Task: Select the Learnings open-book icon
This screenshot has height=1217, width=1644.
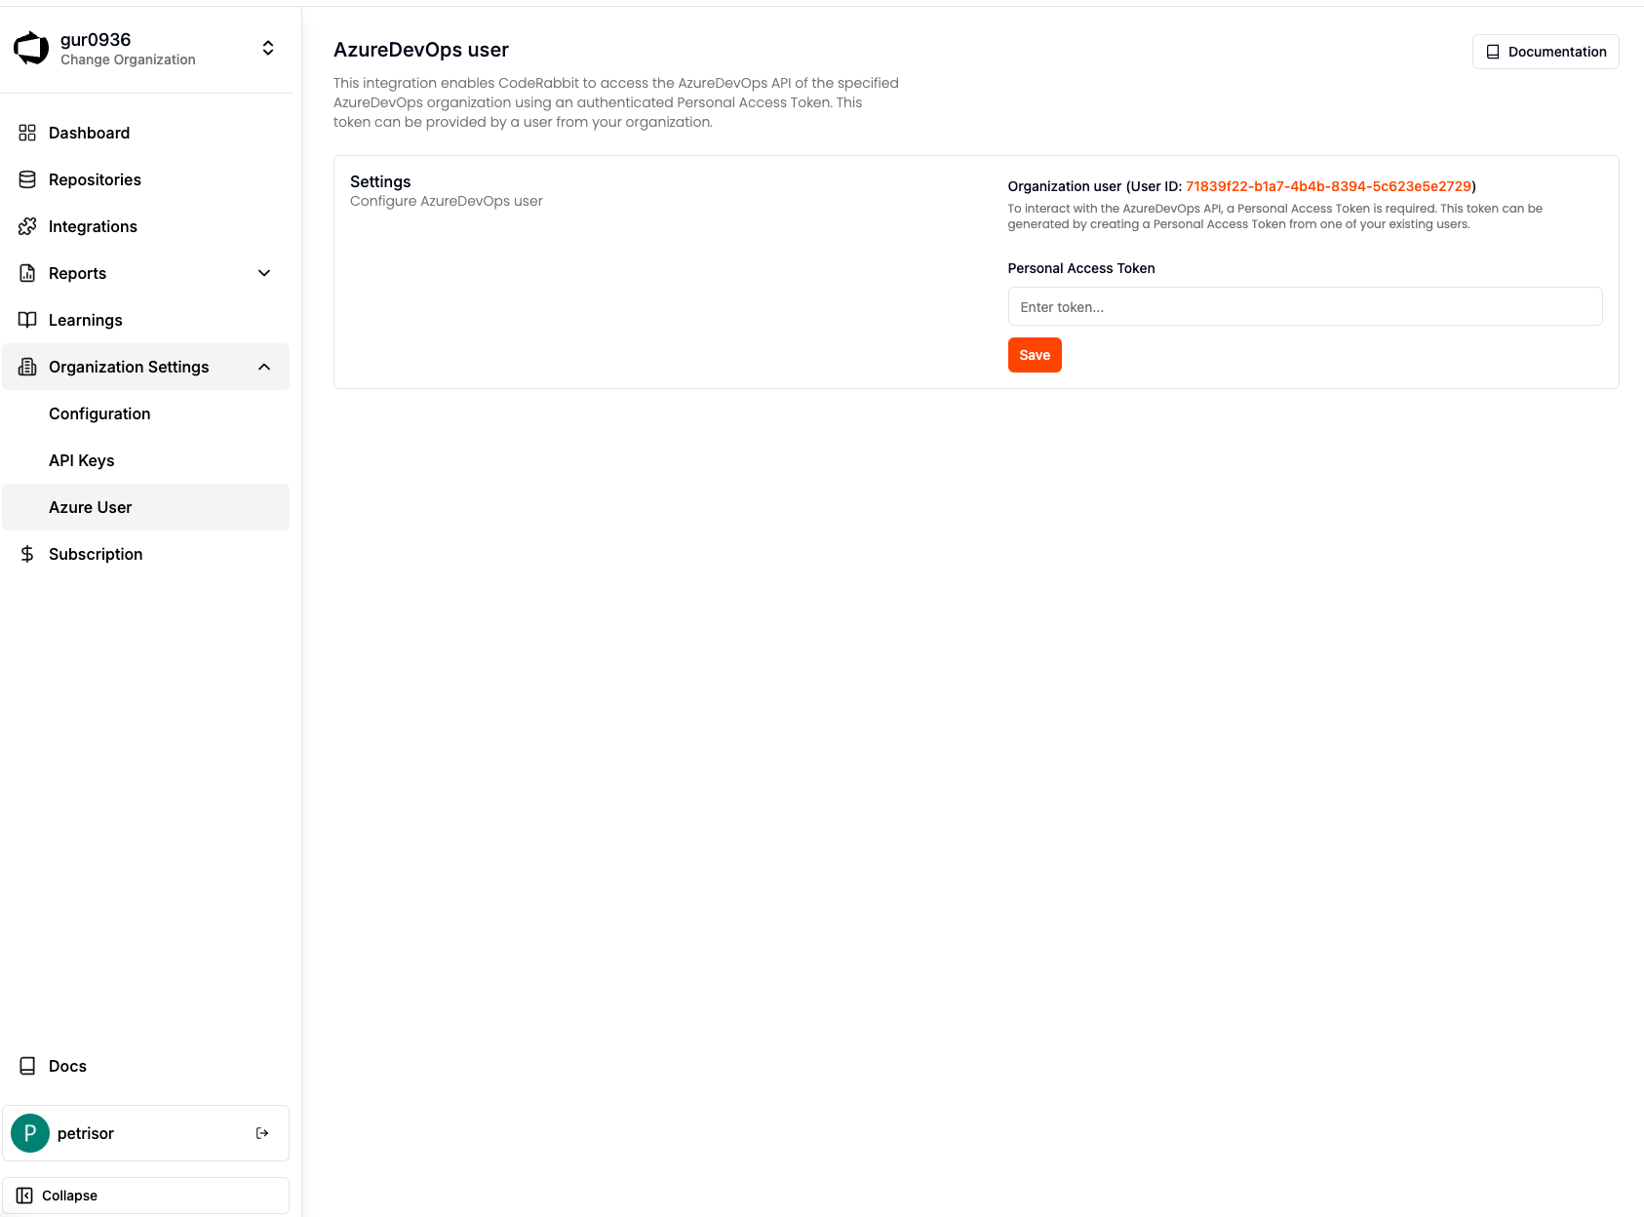Action: [27, 320]
